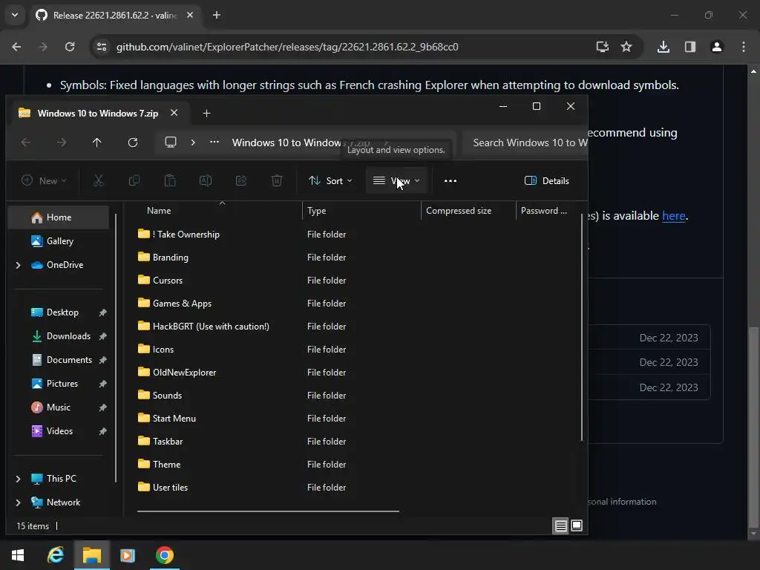Click the 'here' link on GitHub page

click(674, 216)
